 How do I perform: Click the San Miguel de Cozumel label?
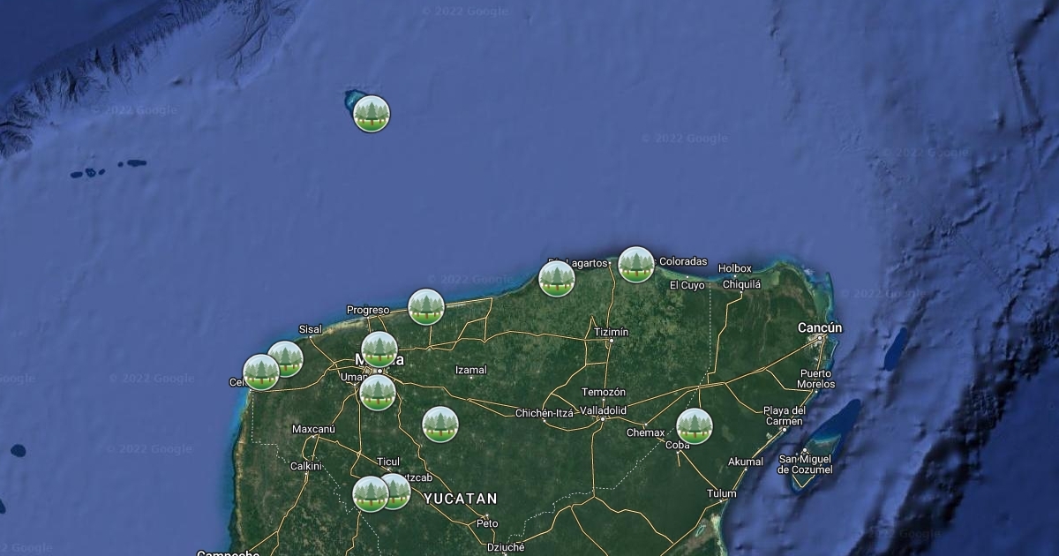tap(805, 464)
